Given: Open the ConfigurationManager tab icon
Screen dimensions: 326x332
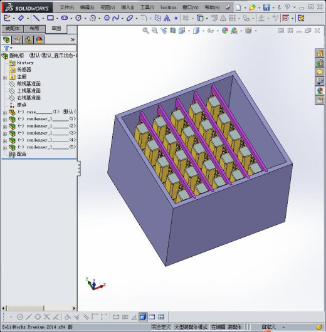Looking at the screenshot, I should (28, 40).
